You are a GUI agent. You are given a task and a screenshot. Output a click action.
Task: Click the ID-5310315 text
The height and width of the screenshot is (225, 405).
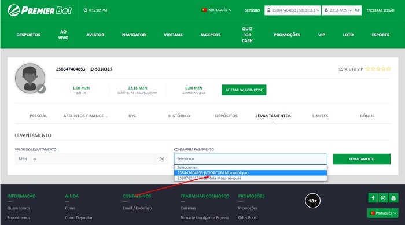coord(101,69)
